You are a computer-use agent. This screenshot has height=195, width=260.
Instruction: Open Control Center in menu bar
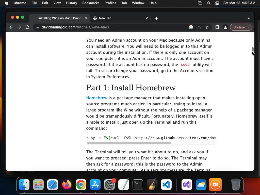217,3
